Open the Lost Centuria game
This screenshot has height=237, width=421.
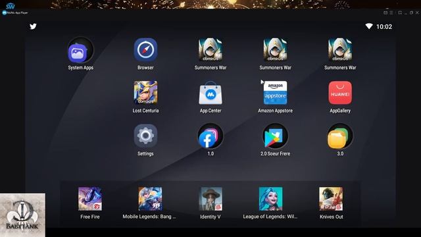coord(145,93)
